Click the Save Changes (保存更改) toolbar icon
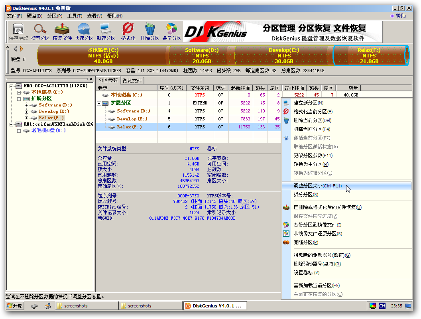421x319 pixels. pos(18,32)
